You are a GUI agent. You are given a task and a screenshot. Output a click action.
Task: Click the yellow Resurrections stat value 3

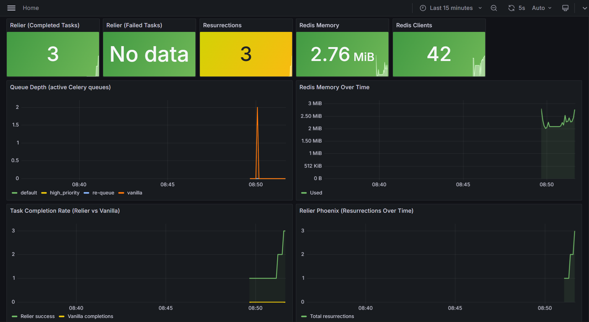pyautogui.click(x=246, y=54)
